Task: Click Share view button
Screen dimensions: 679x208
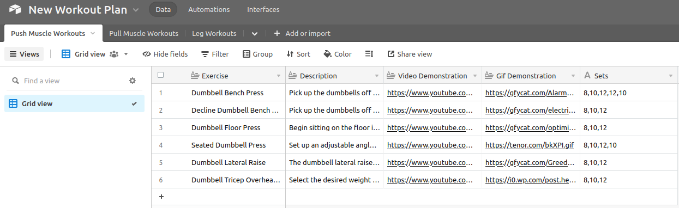Action: point(410,54)
